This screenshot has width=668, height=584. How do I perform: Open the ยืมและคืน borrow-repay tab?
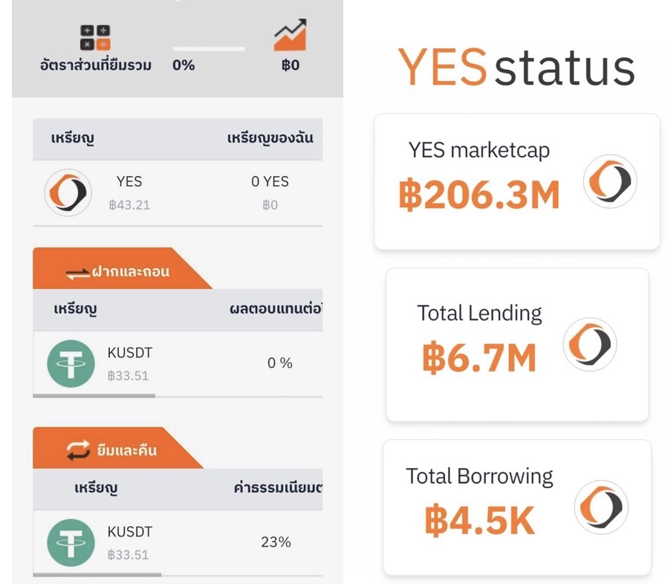tap(111, 450)
